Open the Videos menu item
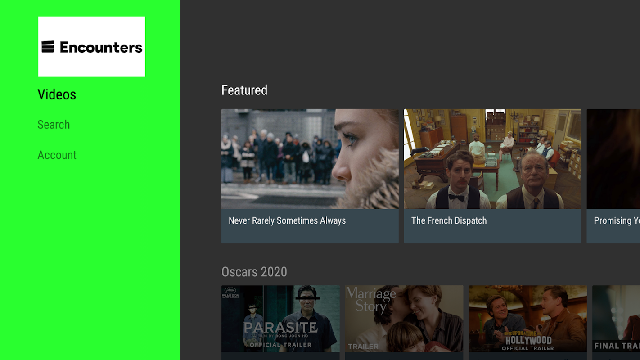 tap(57, 94)
